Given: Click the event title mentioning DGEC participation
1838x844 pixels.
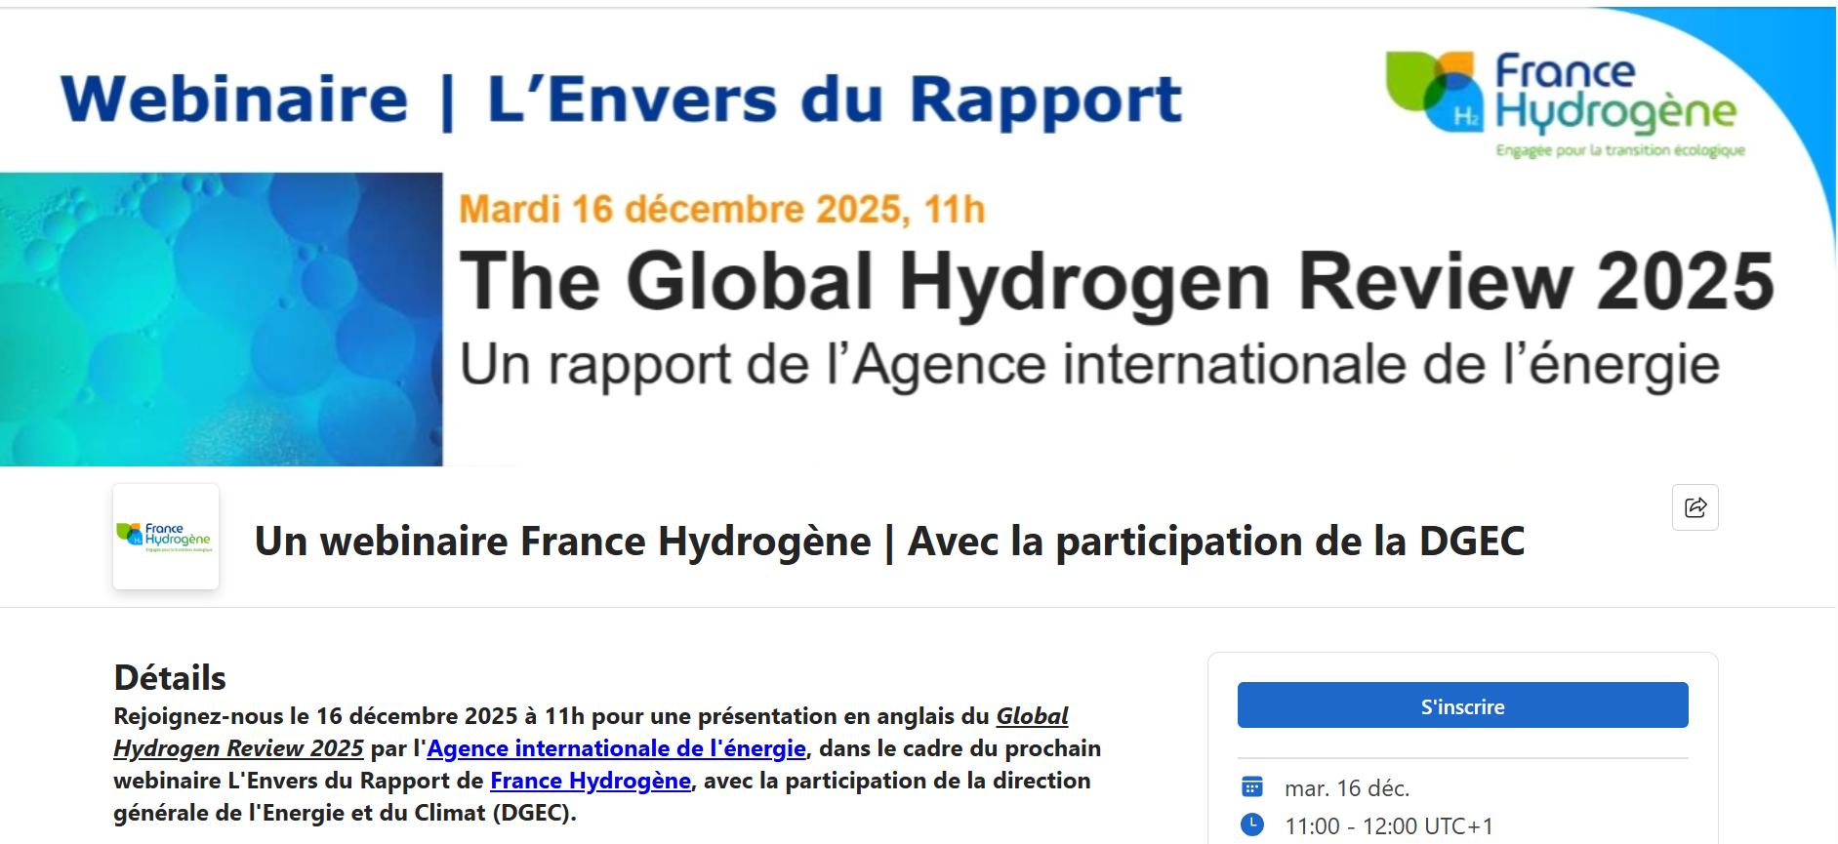Looking at the screenshot, I should 888,542.
